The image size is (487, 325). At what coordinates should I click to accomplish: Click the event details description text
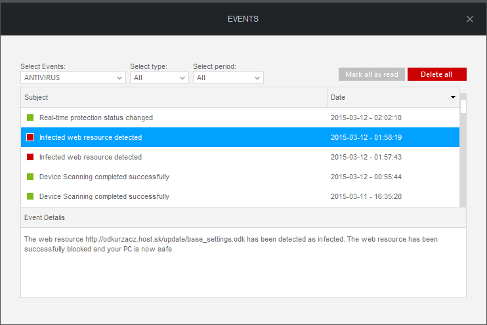pyautogui.click(x=231, y=244)
